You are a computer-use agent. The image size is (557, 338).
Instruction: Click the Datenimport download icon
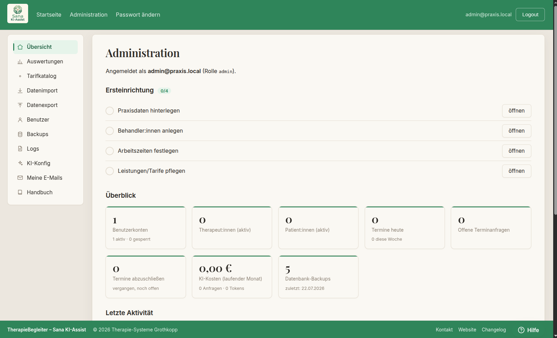pos(20,91)
